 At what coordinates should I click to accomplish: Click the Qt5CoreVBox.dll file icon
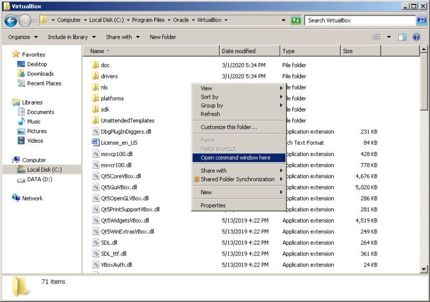point(96,176)
